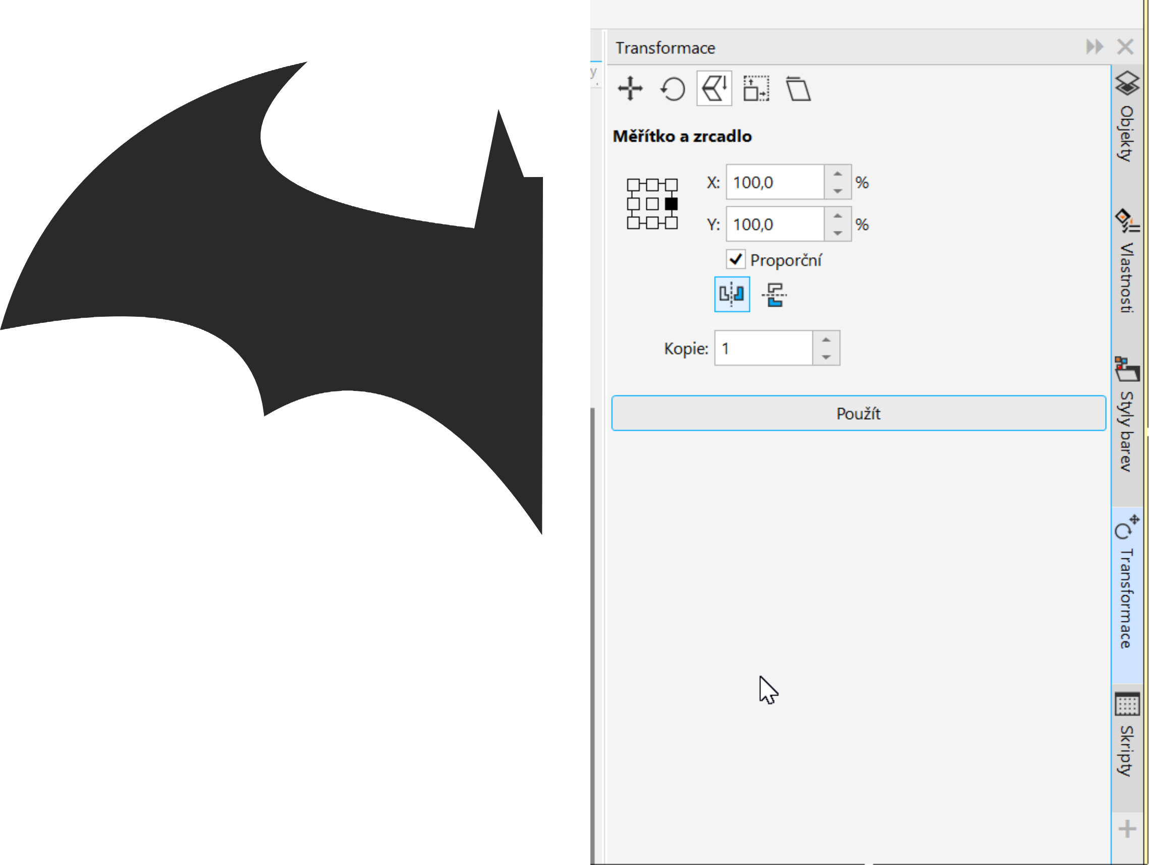Select the top-left anchor point box
1149x865 pixels.
tap(633, 185)
